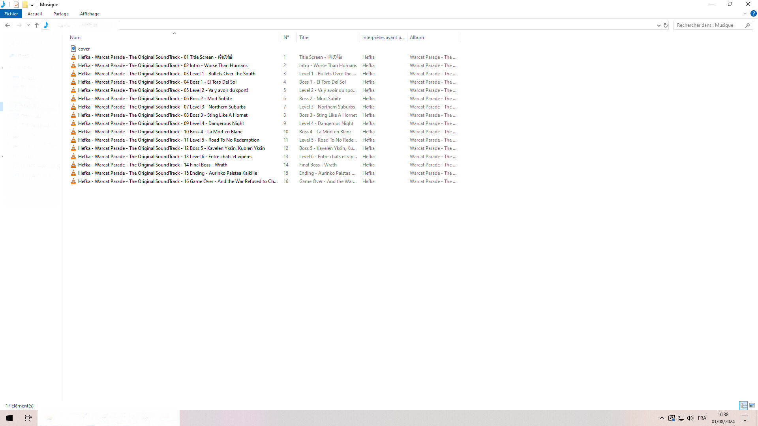Image resolution: width=758 pixels, height=426 pixels.
Task: Switch to details view layout icon
Action: pyautogui.click(x=743, y=405)
